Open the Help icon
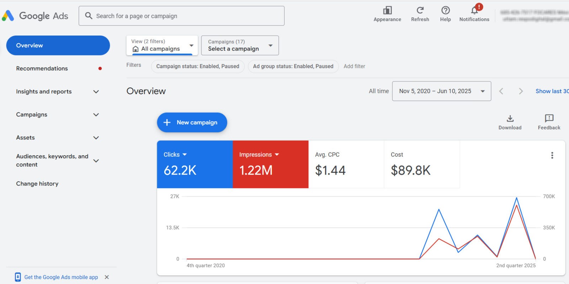The height and width of the screenshot is (284, 569). tap(445, 10)
